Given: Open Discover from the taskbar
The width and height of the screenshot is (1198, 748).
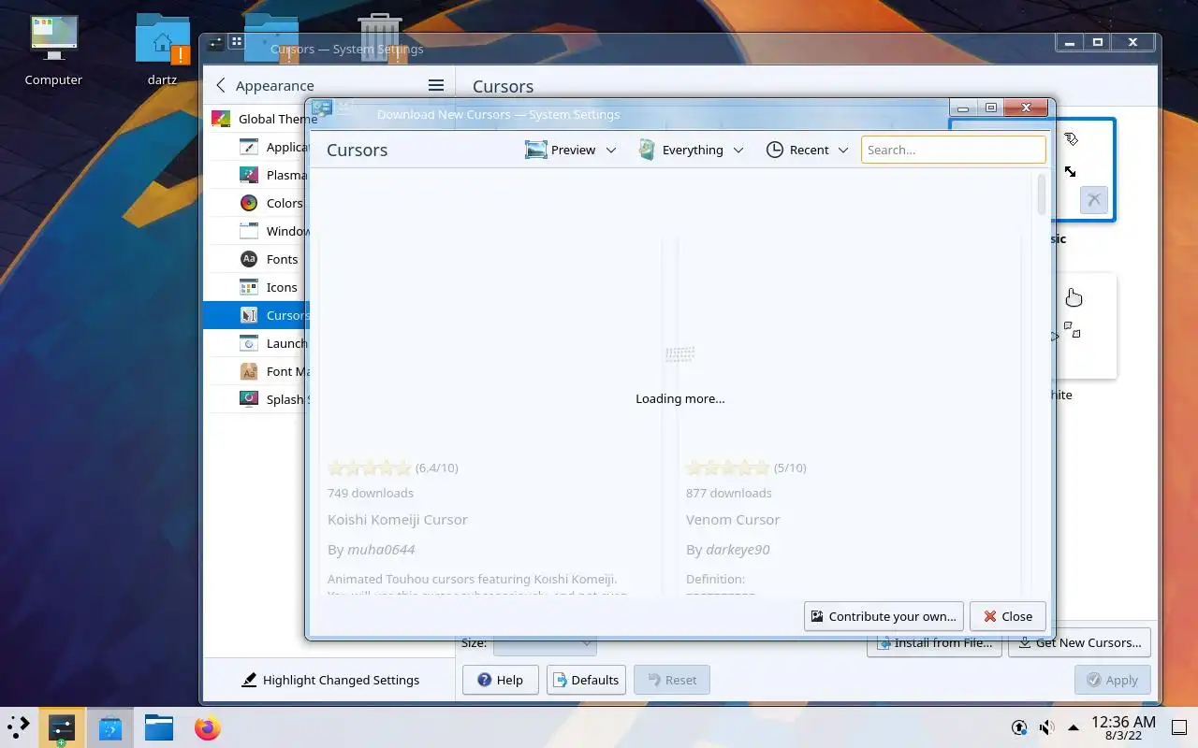Looking at the screenshot, I should click(x=110, y=726).
